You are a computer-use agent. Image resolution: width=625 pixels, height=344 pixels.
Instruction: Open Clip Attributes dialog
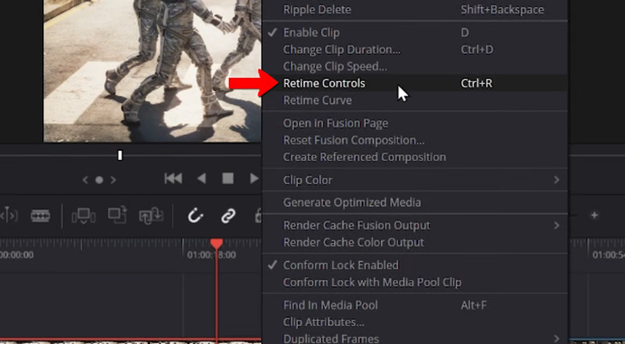click(x=414, y=322)
